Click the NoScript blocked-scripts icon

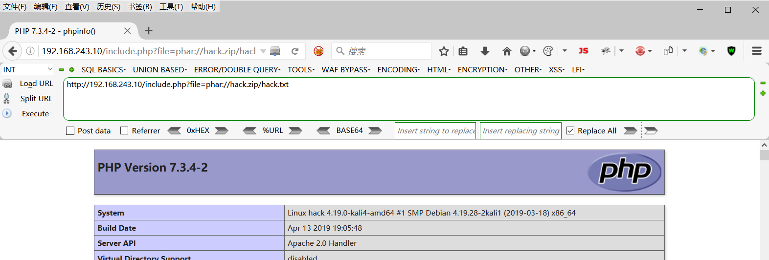318,51
